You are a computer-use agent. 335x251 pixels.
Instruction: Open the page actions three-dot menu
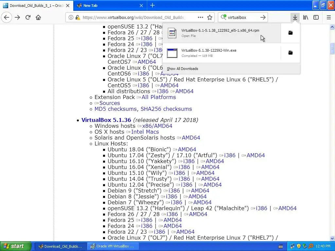[x=201, y=17]
